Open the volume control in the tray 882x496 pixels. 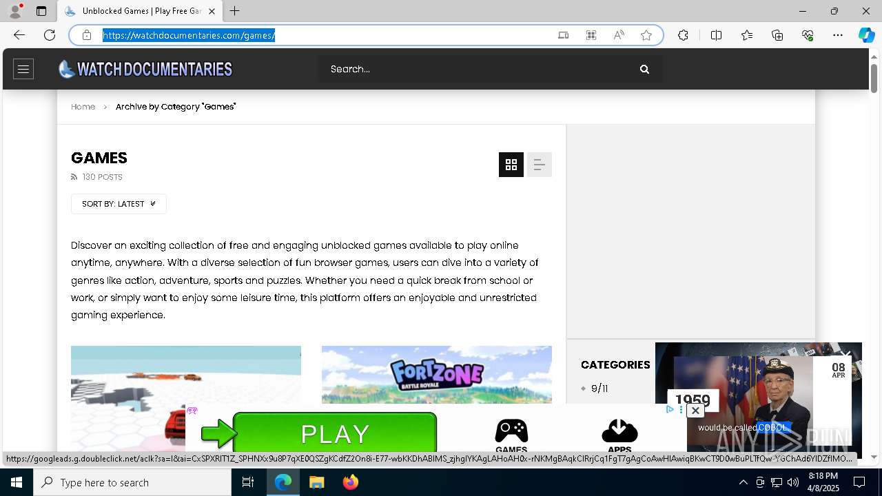[793, 482]
